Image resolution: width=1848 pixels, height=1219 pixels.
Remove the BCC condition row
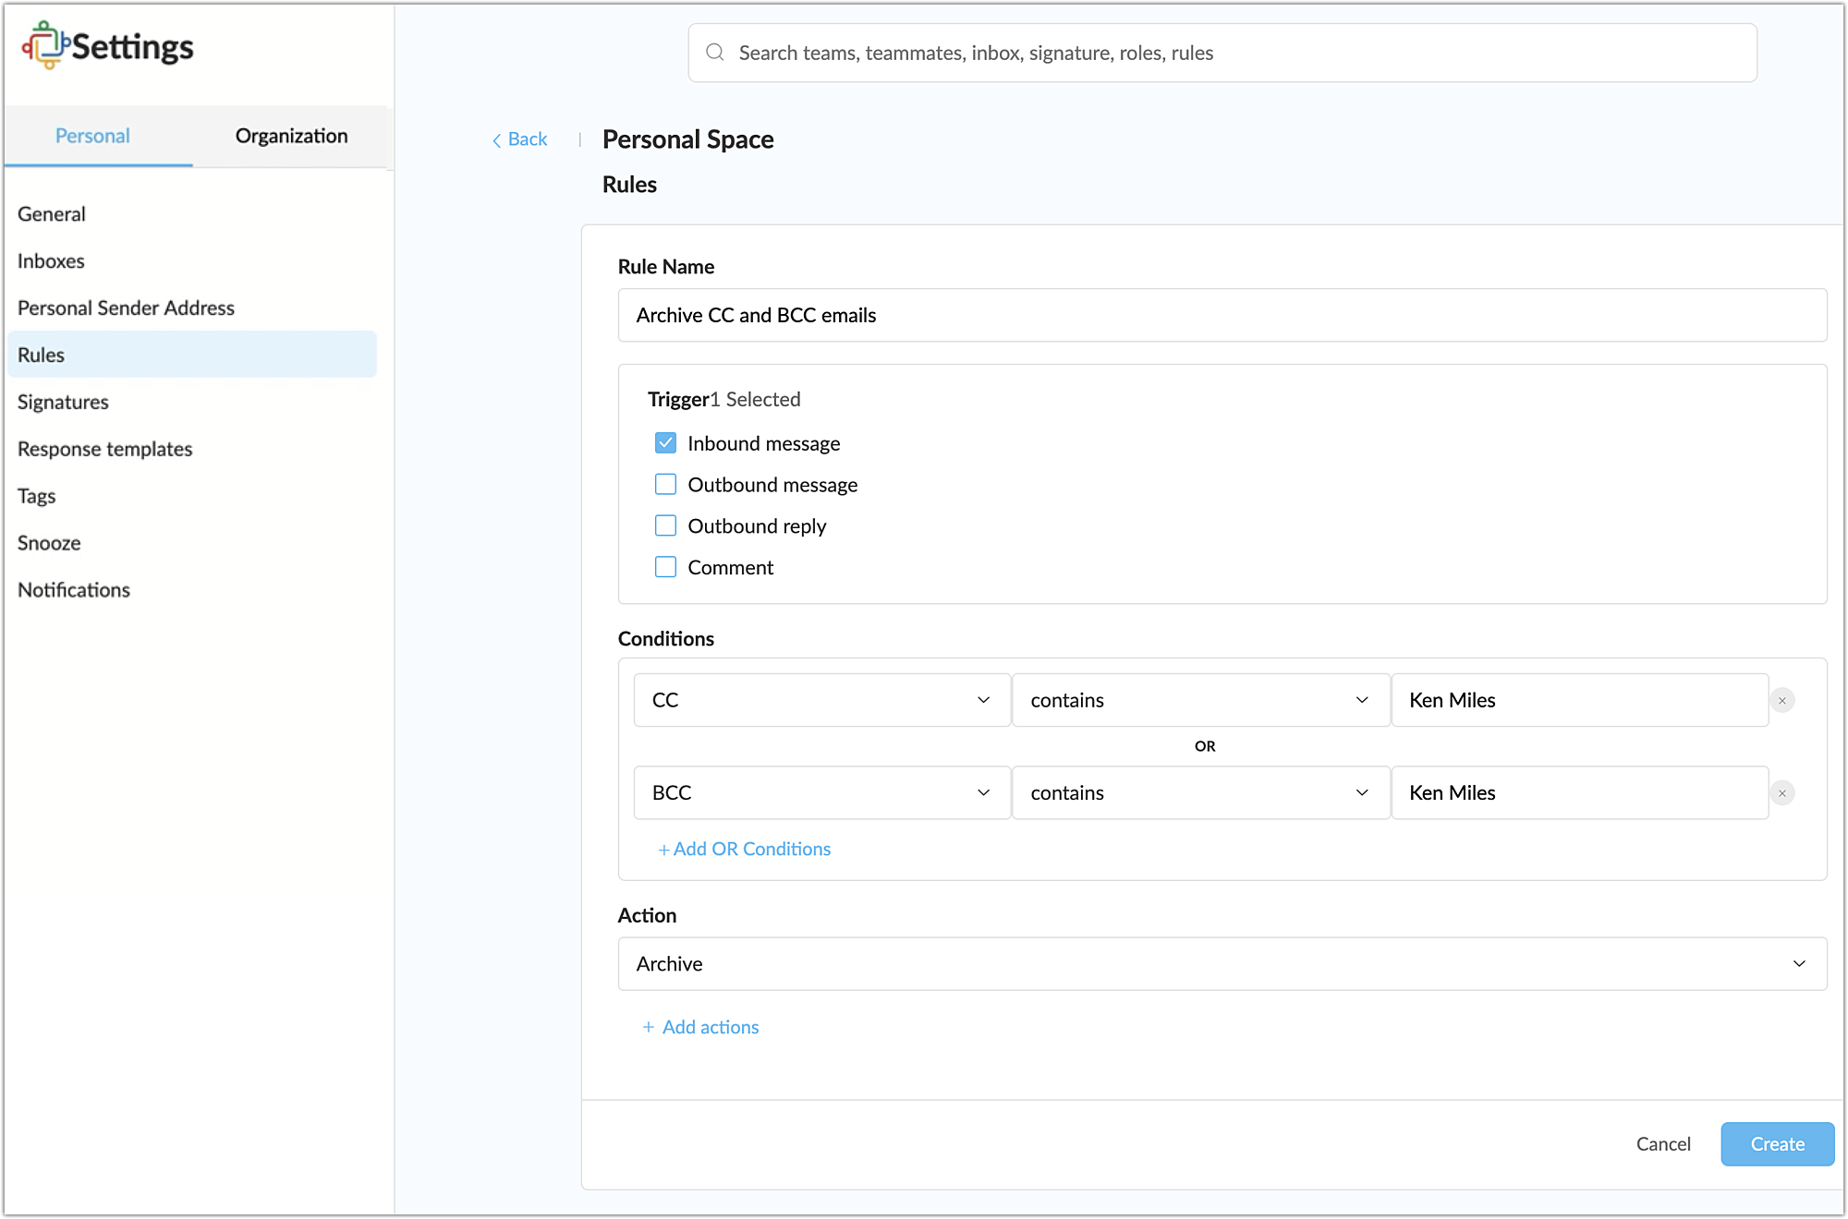point(1781,793)
